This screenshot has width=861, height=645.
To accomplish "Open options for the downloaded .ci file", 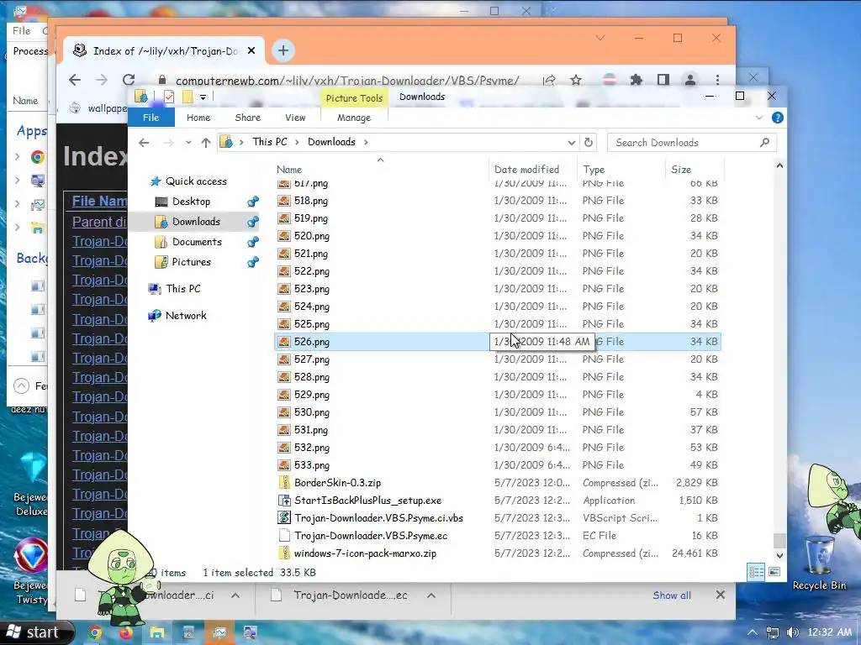I will tap(235, 595).
